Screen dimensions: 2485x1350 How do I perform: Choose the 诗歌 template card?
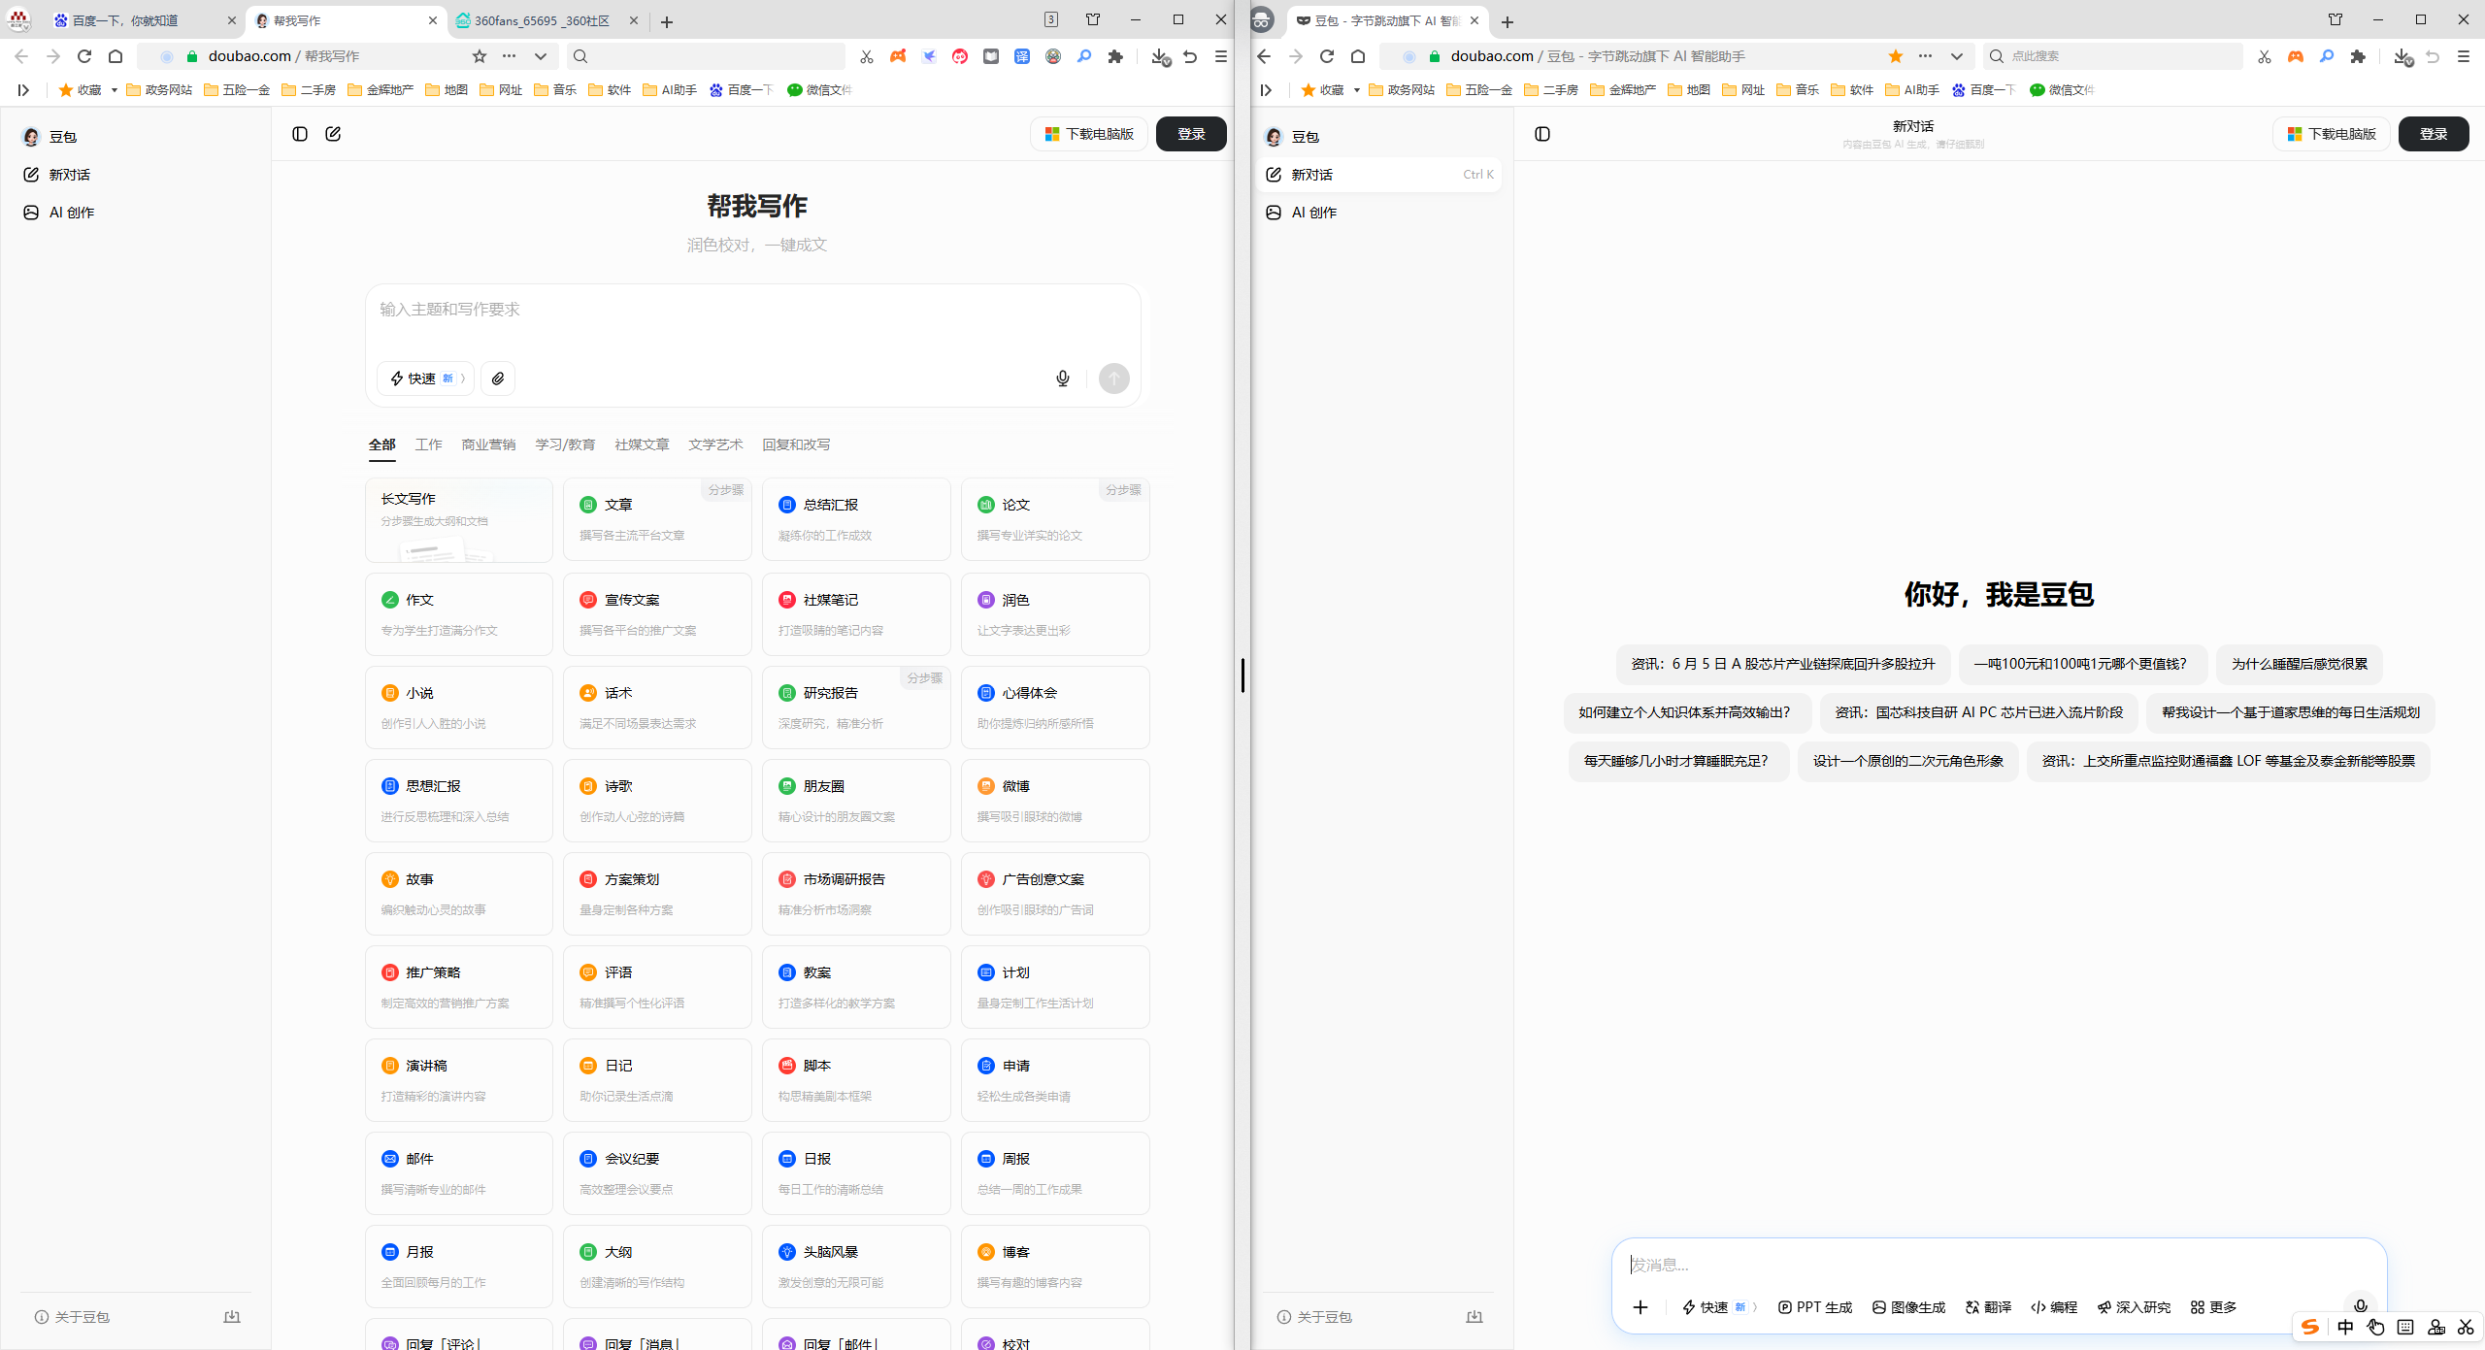pyautogui.click(x=657, y=801)
